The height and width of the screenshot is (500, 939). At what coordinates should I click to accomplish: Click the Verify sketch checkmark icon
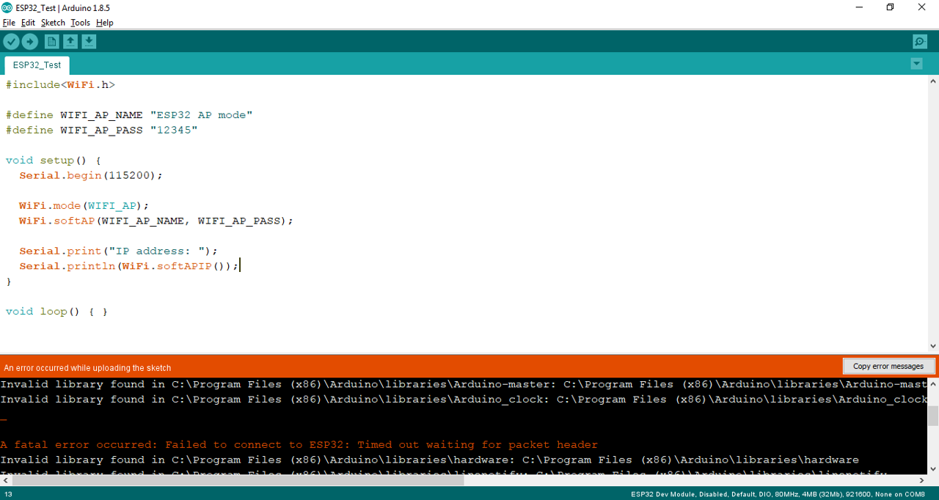(11, 42)
